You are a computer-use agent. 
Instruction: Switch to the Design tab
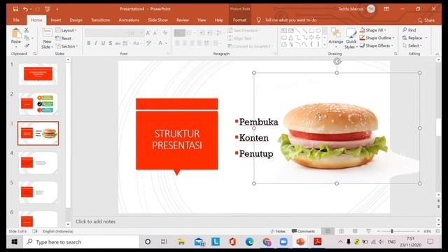click(76, 20)
